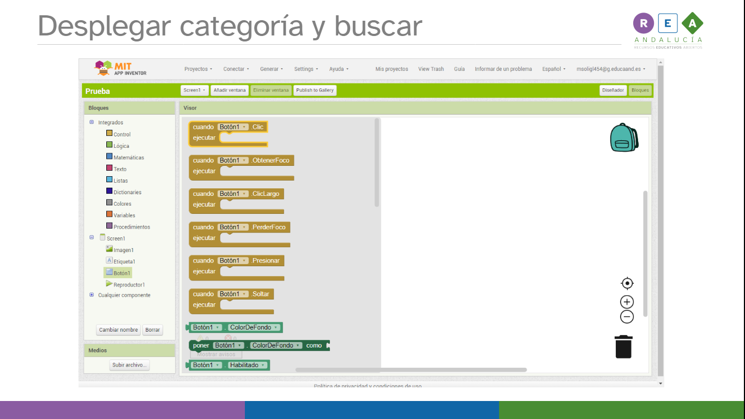Click the trash can icon
This screenshot has width=745, height=419.
(x=623, y=347)
